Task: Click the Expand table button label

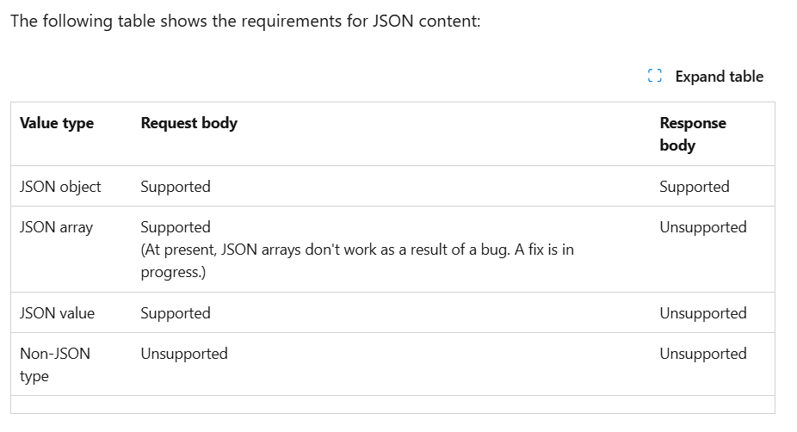Action: pos(720,77)
